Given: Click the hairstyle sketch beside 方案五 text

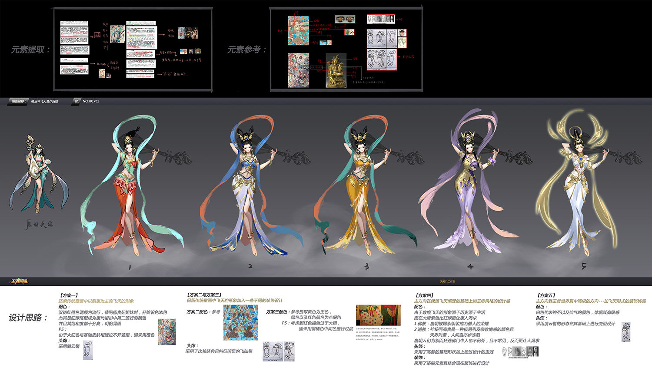Looking at the screenshot, I should point(626,332).
